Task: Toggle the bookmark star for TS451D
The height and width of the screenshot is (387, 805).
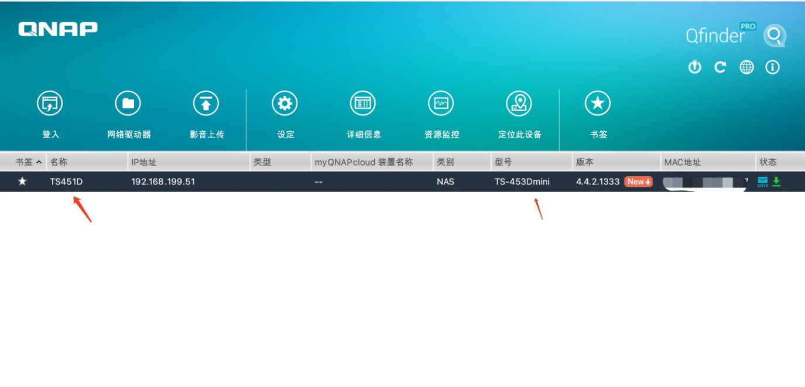Action: point(22,181)
